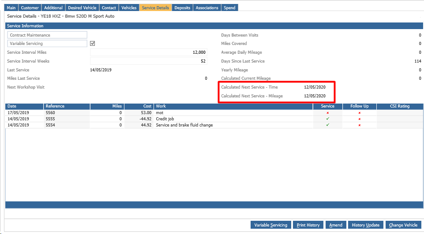Click the Calculated Next Service - Mileage date
Viewport: 424px width, 234px height.
315,96
